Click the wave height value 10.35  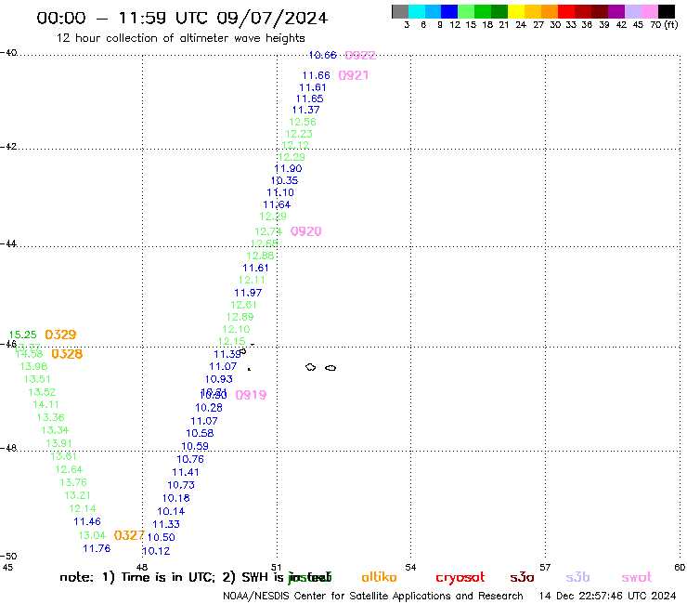[x=284, y=180]
